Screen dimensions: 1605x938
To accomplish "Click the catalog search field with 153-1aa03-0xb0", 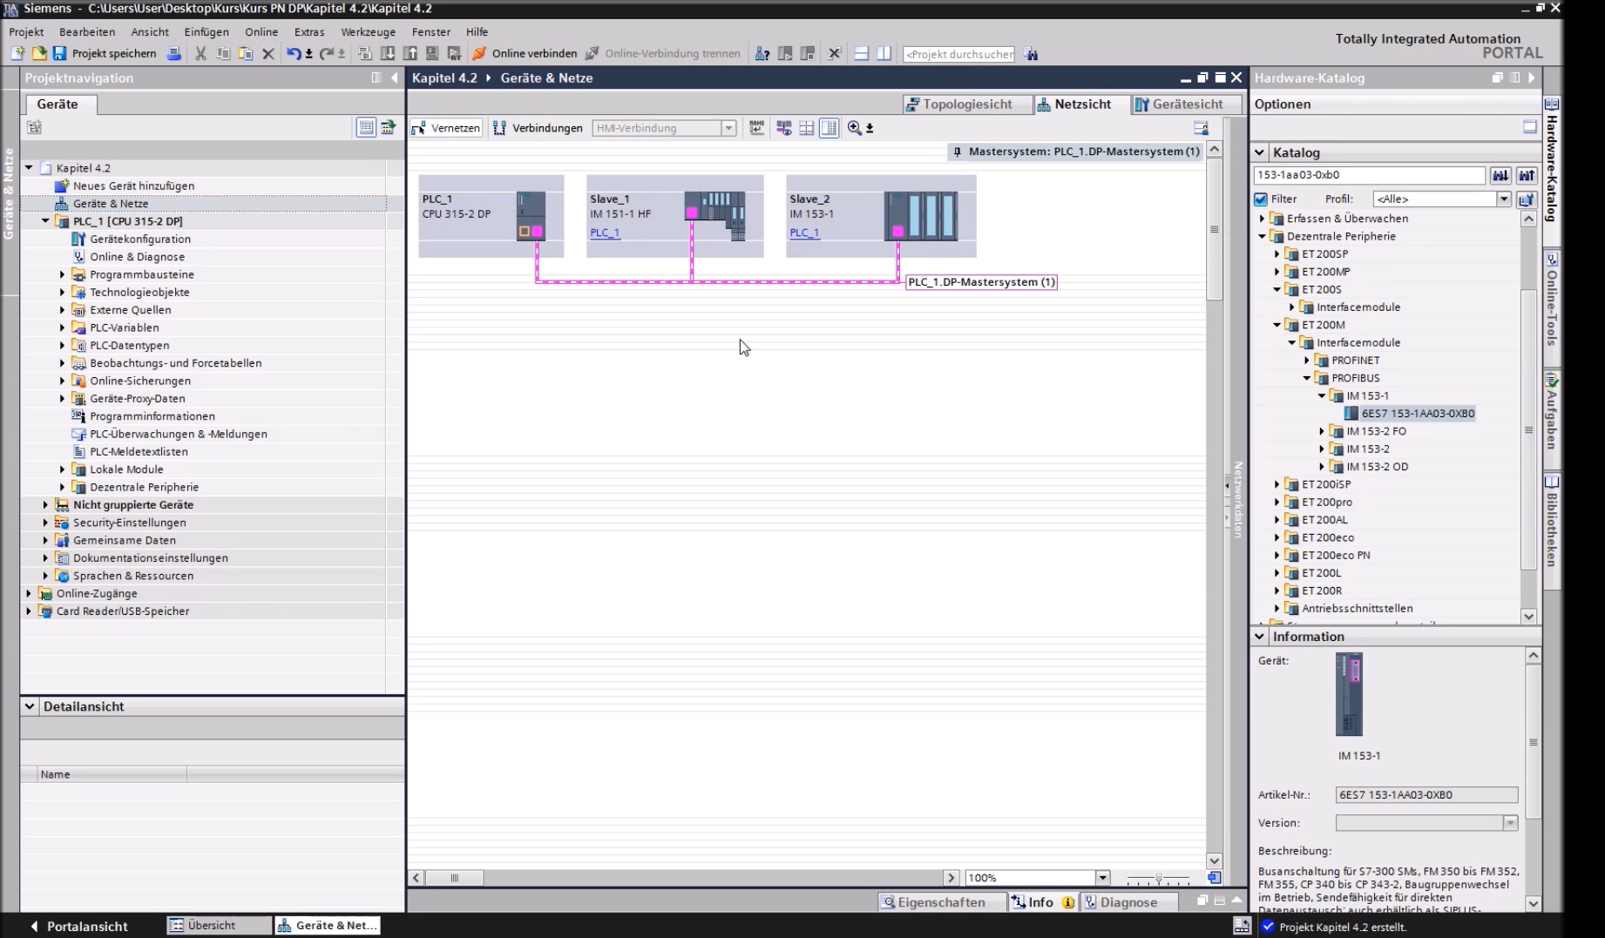I will pos(1369,175).
